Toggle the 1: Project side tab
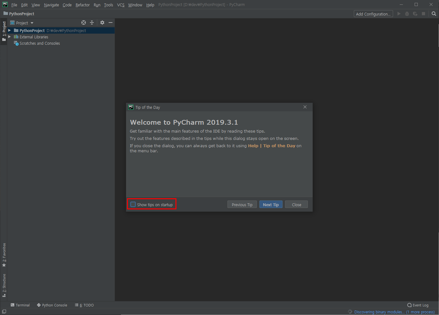 pyautogui.click(x=4, y=31)
